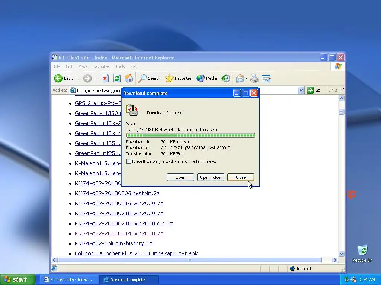Print page with printer icon
This screenshot has width=381, height=285.
coord(254,78)
